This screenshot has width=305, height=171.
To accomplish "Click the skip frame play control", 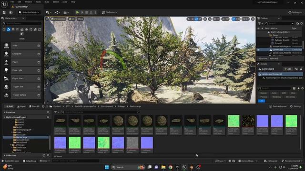I will pyautogui.click(x=82, y=12).
